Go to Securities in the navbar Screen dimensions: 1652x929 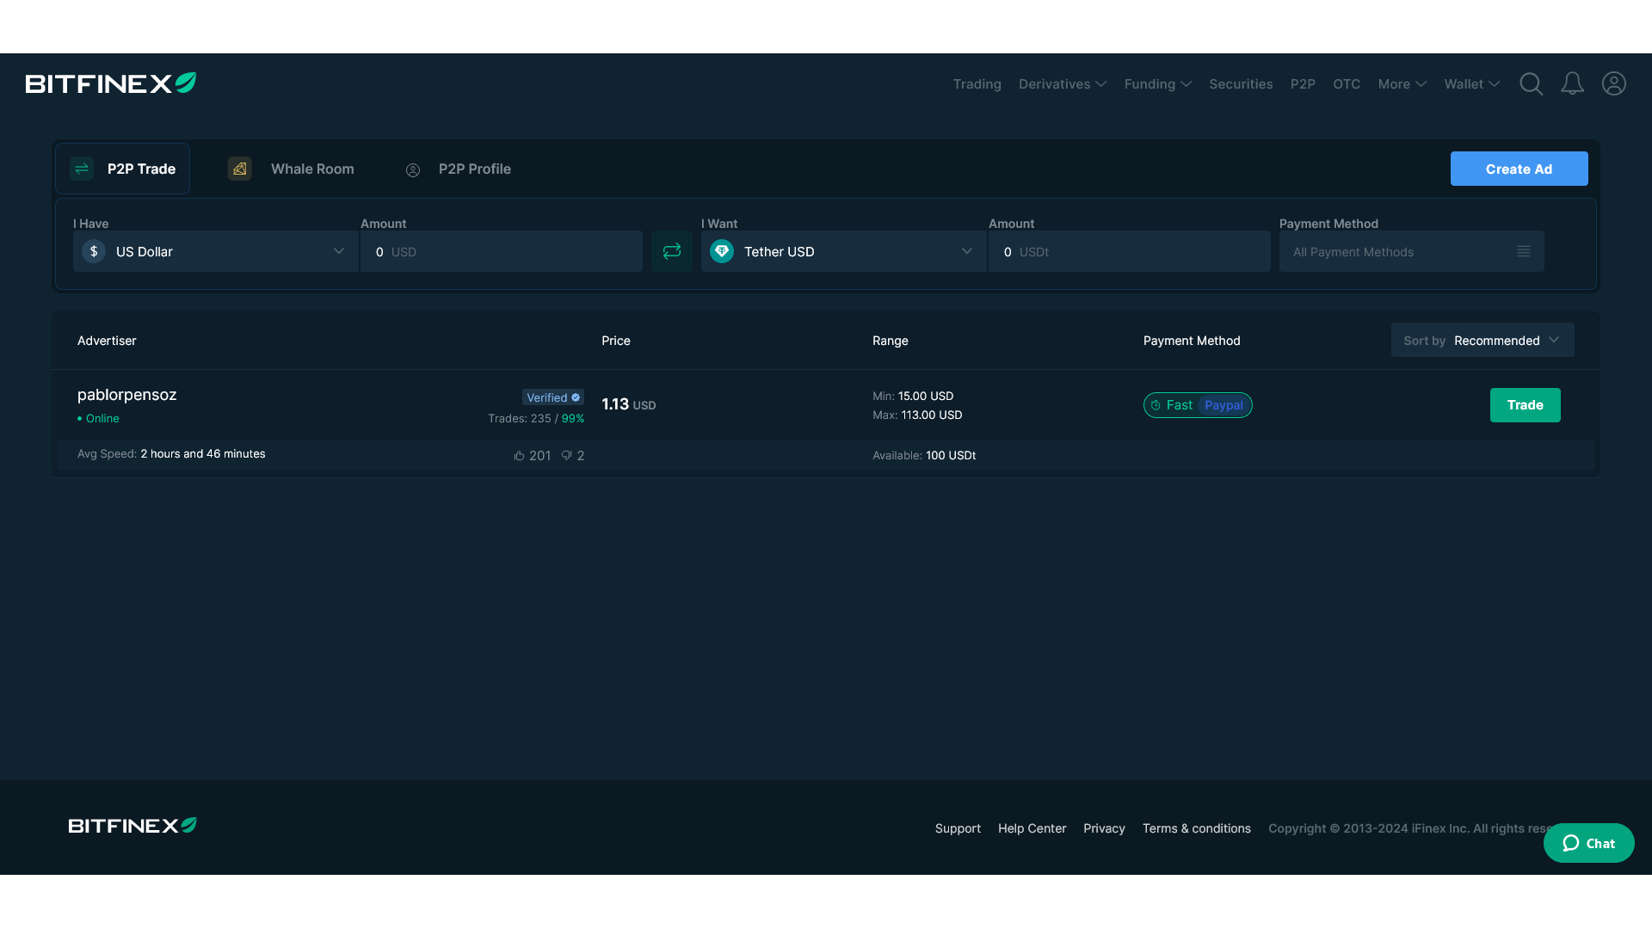point(1241,83)
